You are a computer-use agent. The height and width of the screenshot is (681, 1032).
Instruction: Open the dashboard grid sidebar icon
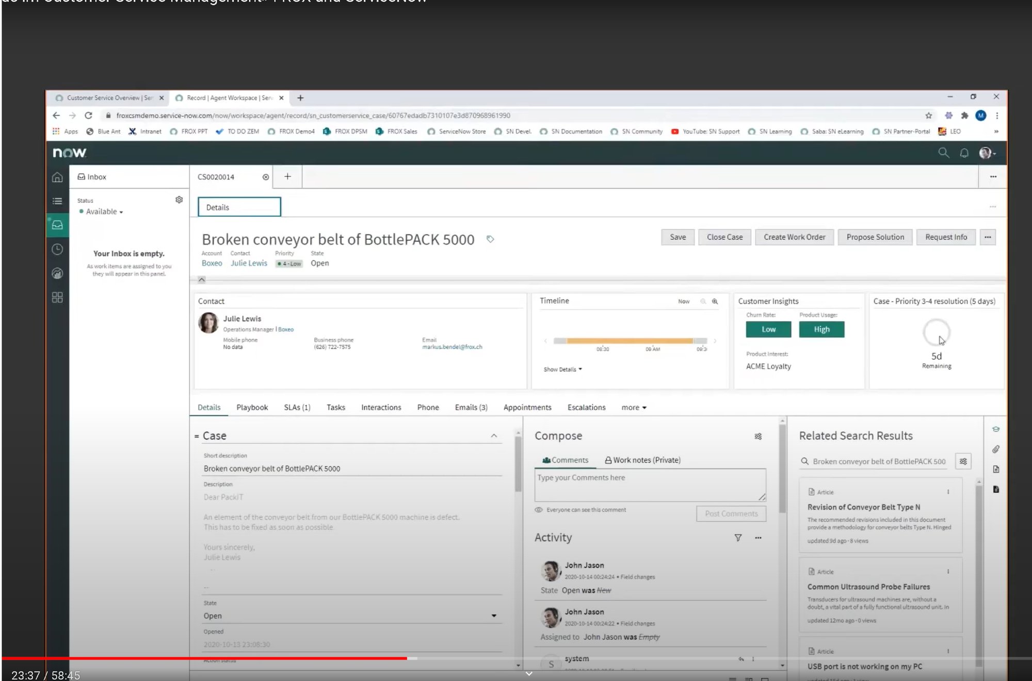coord(57,297)
